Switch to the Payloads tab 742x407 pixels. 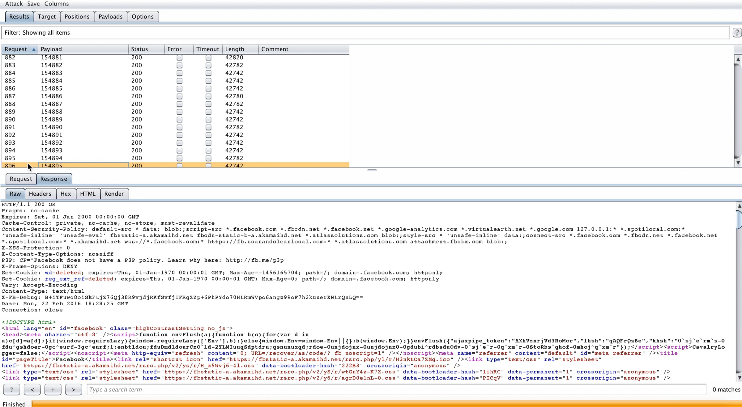tap(110, 16)
